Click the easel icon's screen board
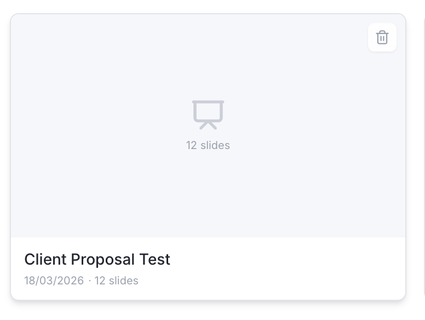 click(x=208, y=111)
